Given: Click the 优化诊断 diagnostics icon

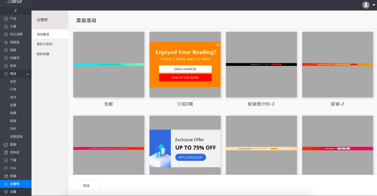Looking at the screenshot, I should point(6,34).
